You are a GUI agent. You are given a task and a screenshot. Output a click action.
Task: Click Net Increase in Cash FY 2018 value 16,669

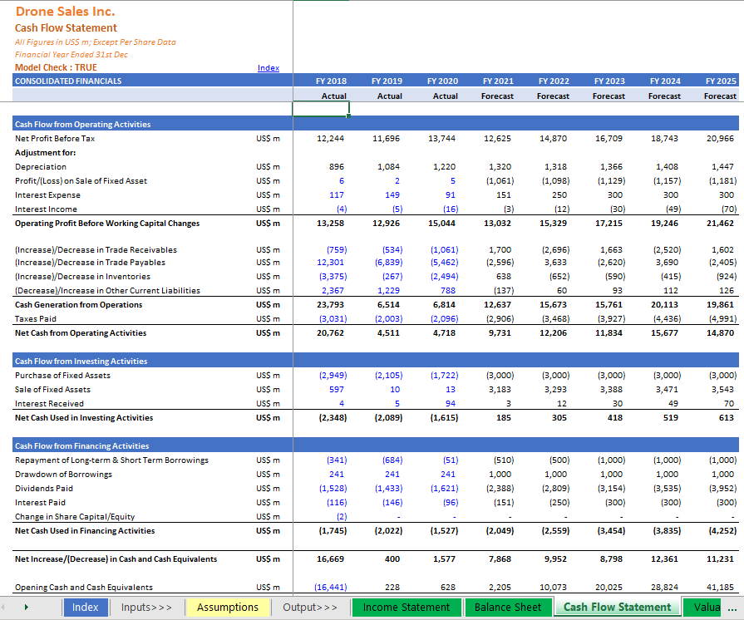[x=330, y=559]
